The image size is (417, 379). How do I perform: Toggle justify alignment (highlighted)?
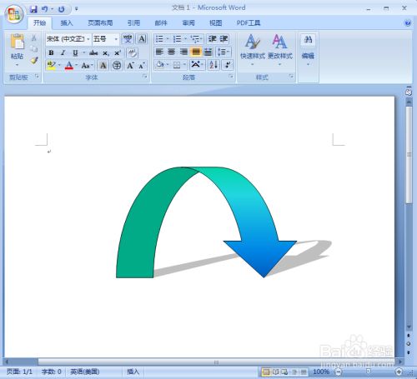196,52
